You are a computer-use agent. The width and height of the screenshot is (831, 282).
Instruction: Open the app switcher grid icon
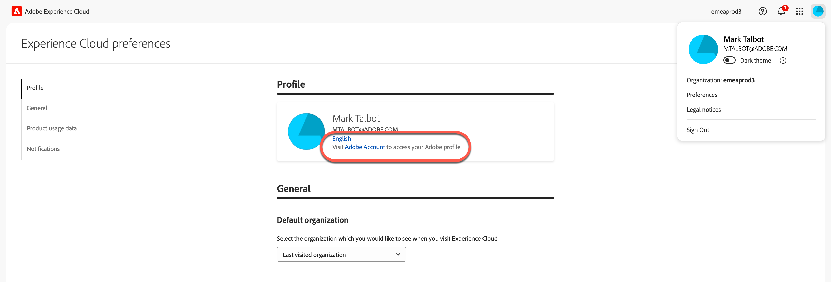[799, 11]
